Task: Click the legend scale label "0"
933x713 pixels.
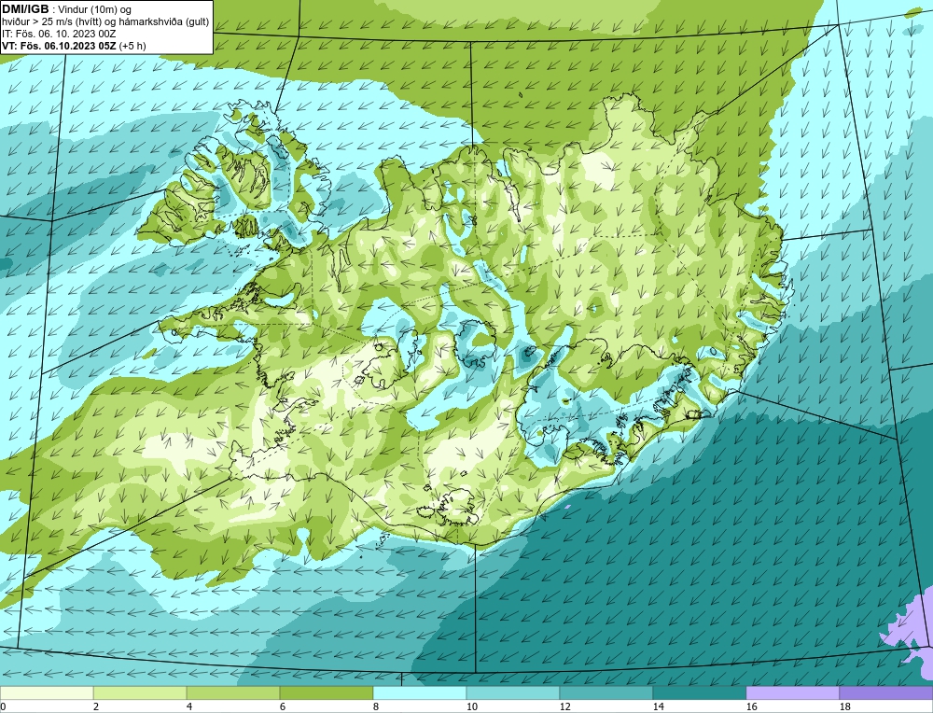Action: (x=3, y=706)
